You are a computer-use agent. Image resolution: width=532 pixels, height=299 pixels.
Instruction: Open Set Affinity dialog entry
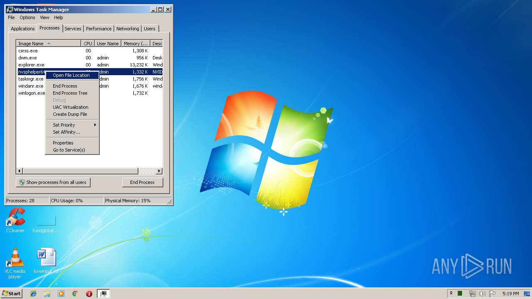[x=72, y=132]
